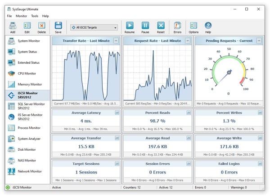The height and width of the screenshot is (196, 270).
Task: Expand the Pending Requests gauge options arrow
Action: 259,41
